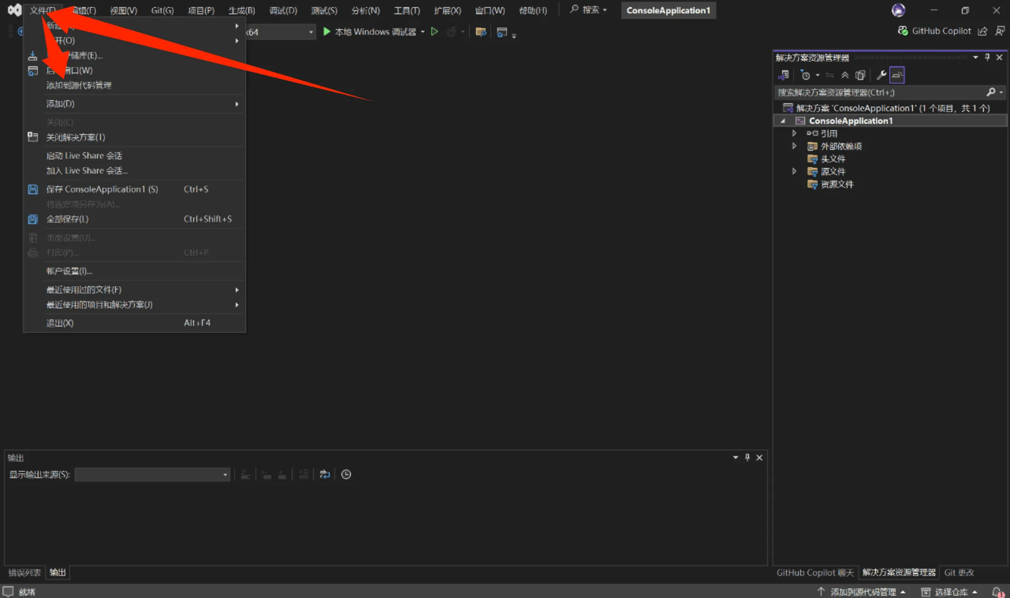Click the green Start Without Debugging arrow
The image size is (1010, 598).
pos(434,32)
